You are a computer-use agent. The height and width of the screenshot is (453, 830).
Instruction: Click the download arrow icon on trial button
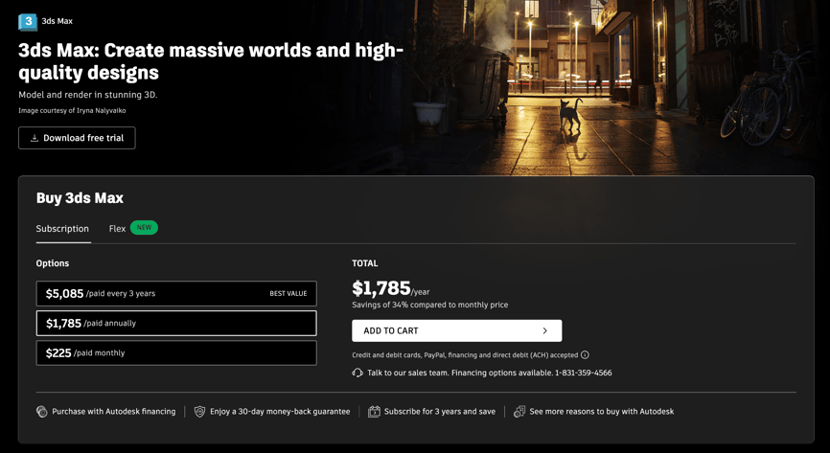click(x=35, y=138)
